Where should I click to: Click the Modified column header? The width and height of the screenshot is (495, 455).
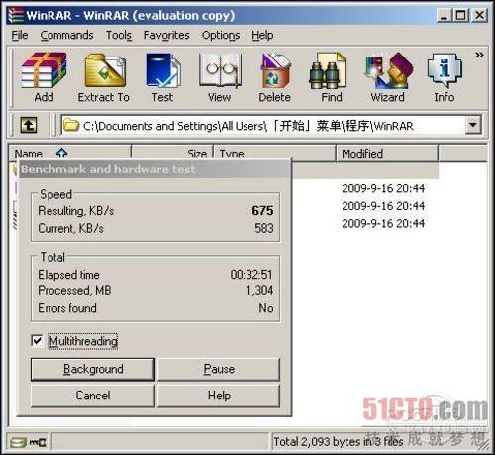coord(387,154)
